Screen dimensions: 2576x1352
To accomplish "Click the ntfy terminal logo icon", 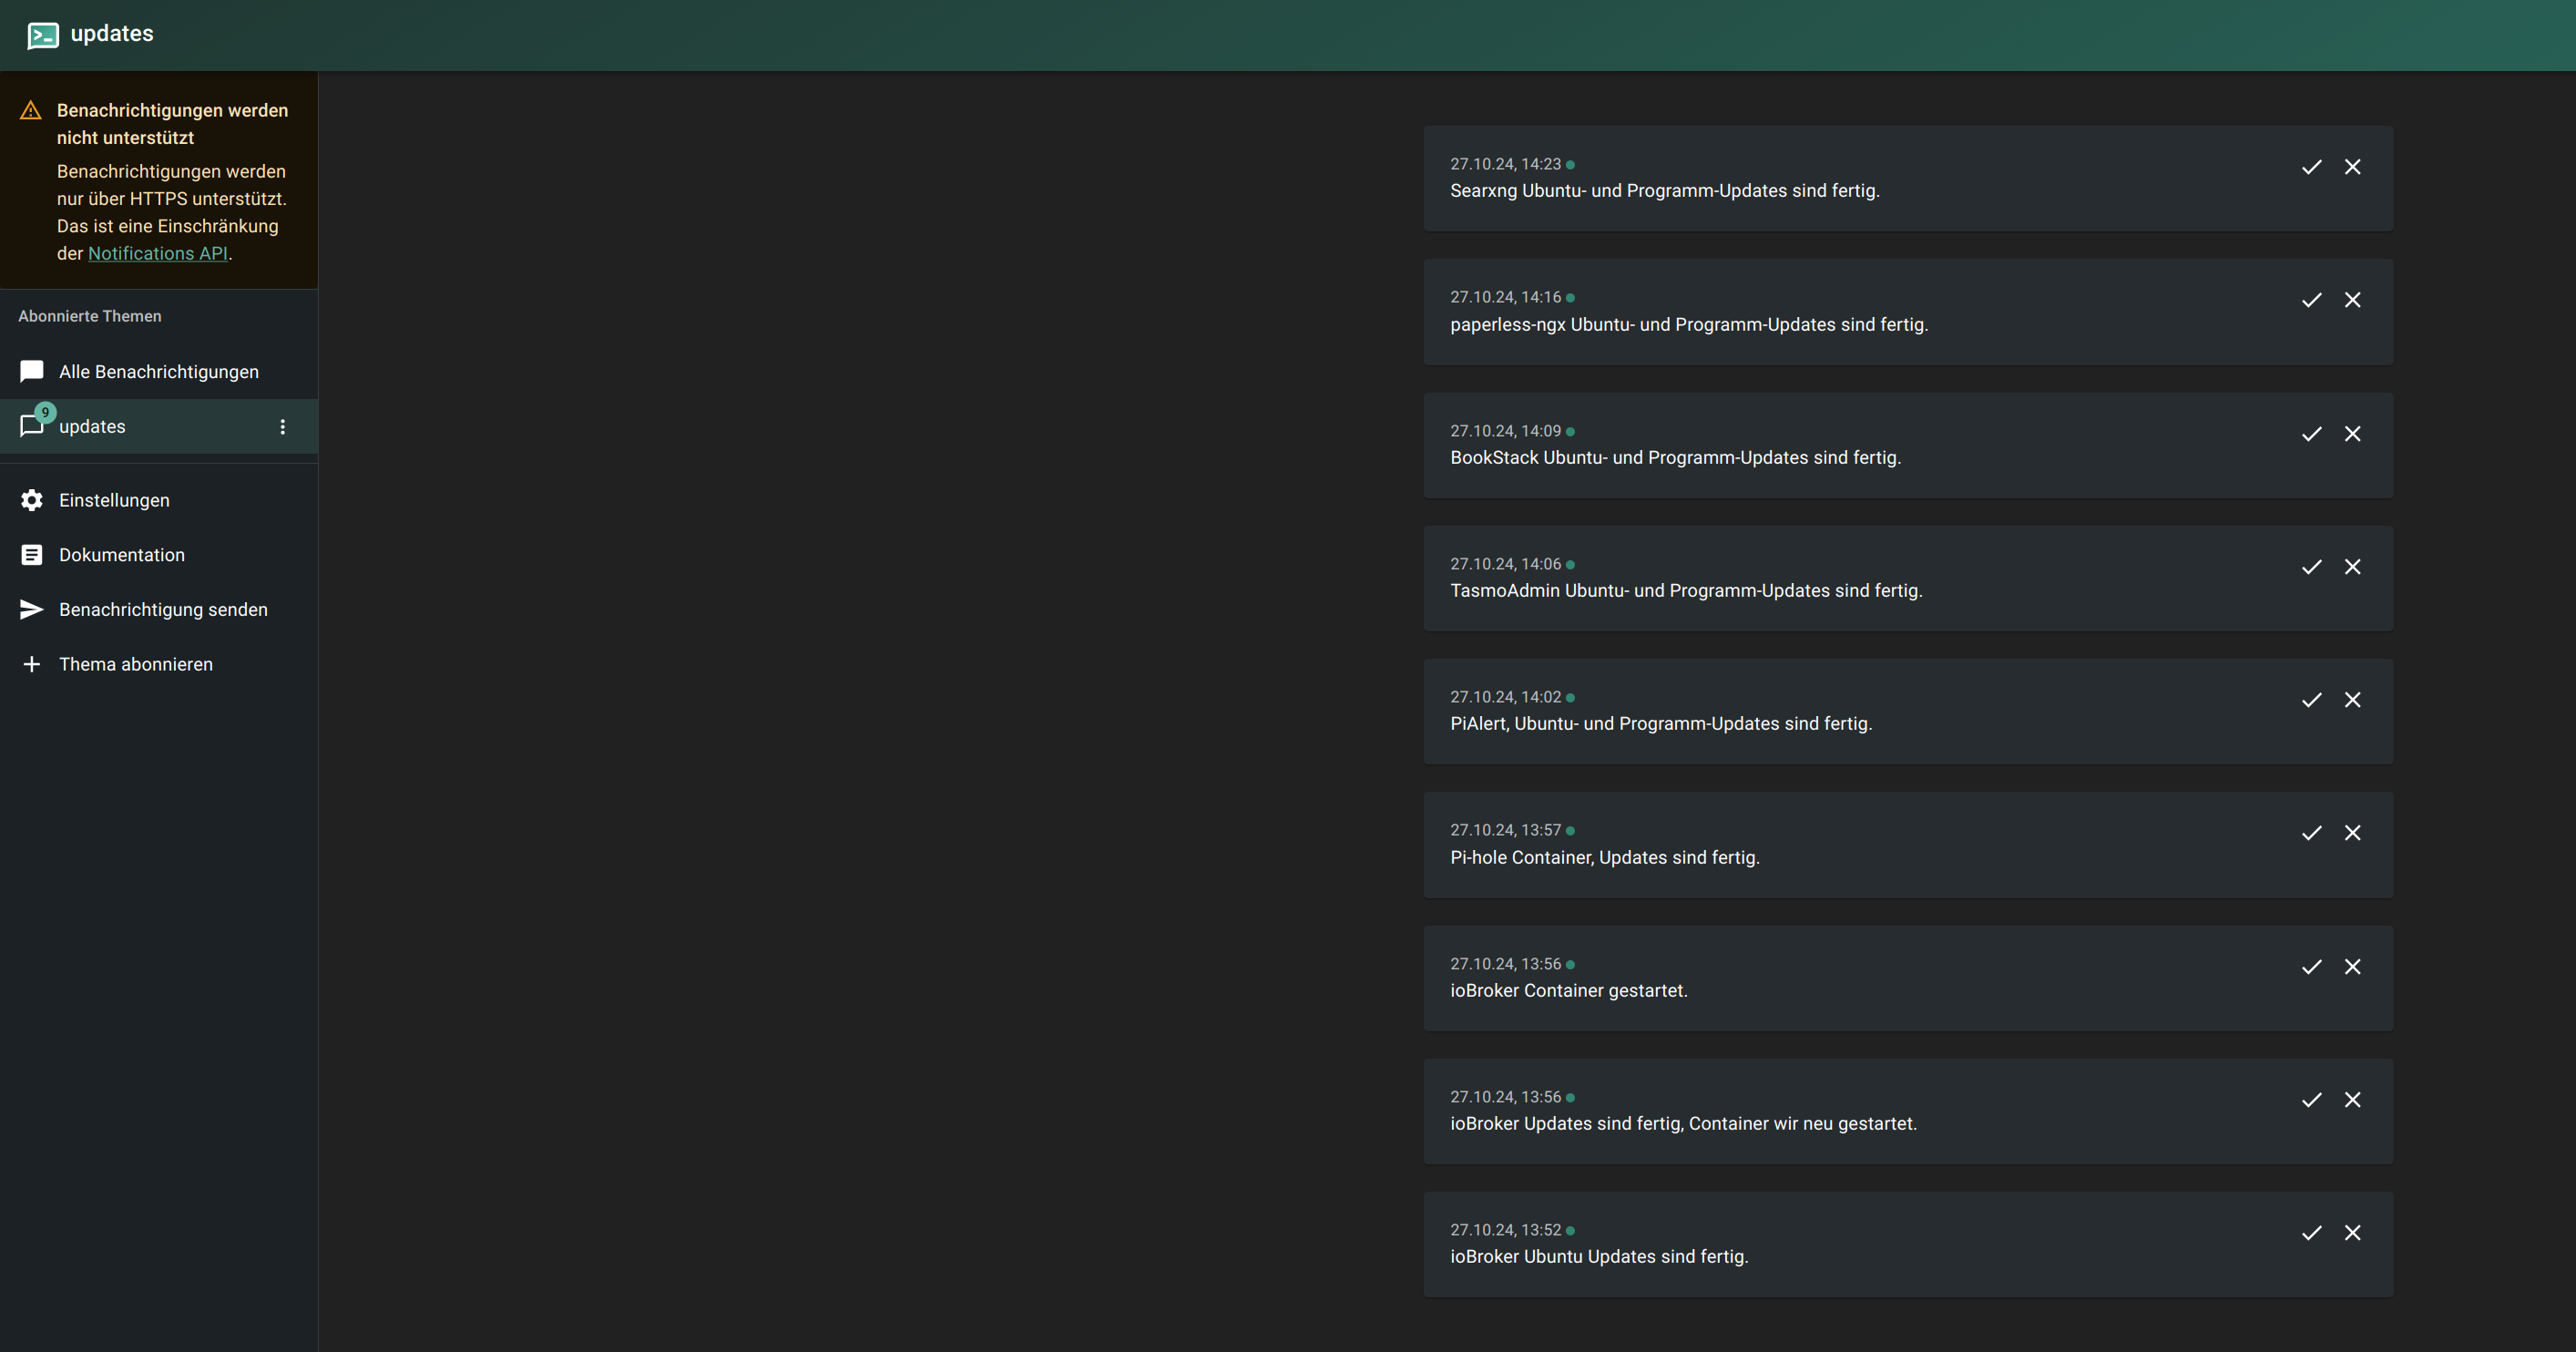I will (43, 35).
